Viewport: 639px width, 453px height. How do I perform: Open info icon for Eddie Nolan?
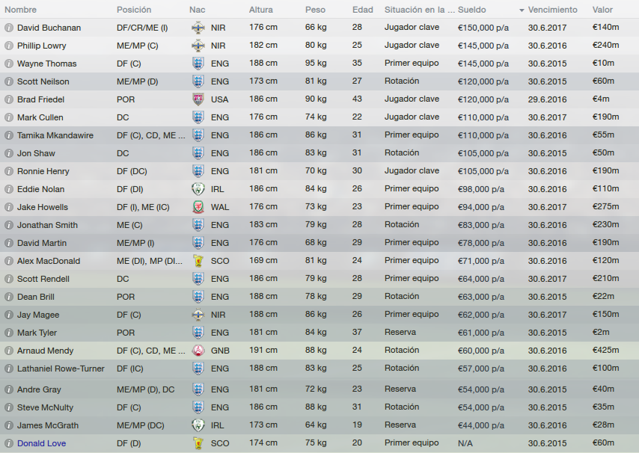click(x=8, y=189)
